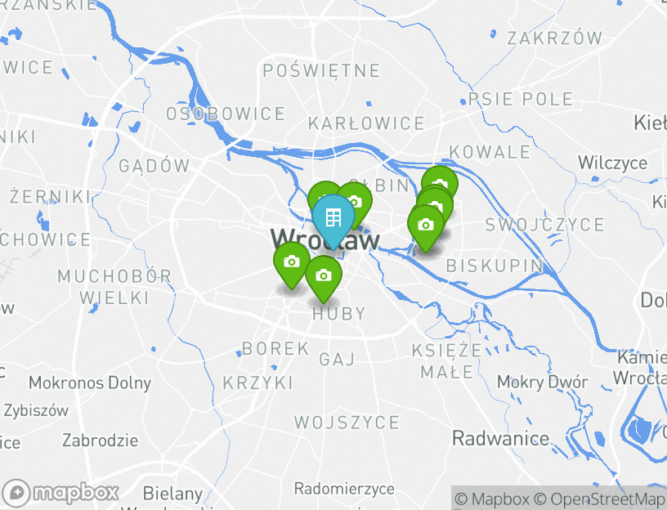Click the Radwanice town label
This screenshot has width=667, height=510.
[x=501, y=439]
